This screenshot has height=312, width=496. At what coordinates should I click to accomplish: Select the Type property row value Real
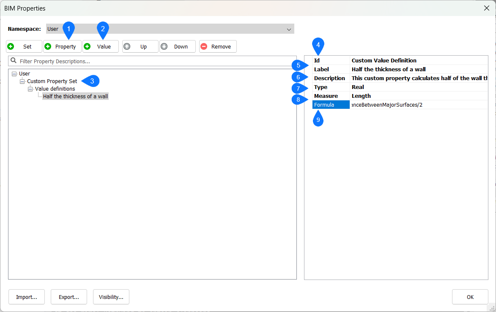click(418, 87)
